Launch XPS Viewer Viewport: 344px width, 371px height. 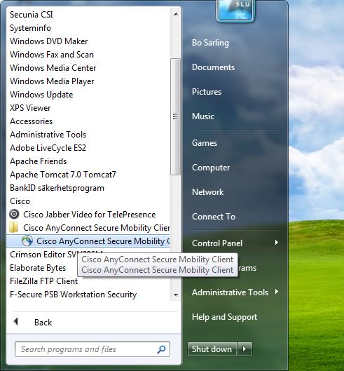tap(30, 108)
